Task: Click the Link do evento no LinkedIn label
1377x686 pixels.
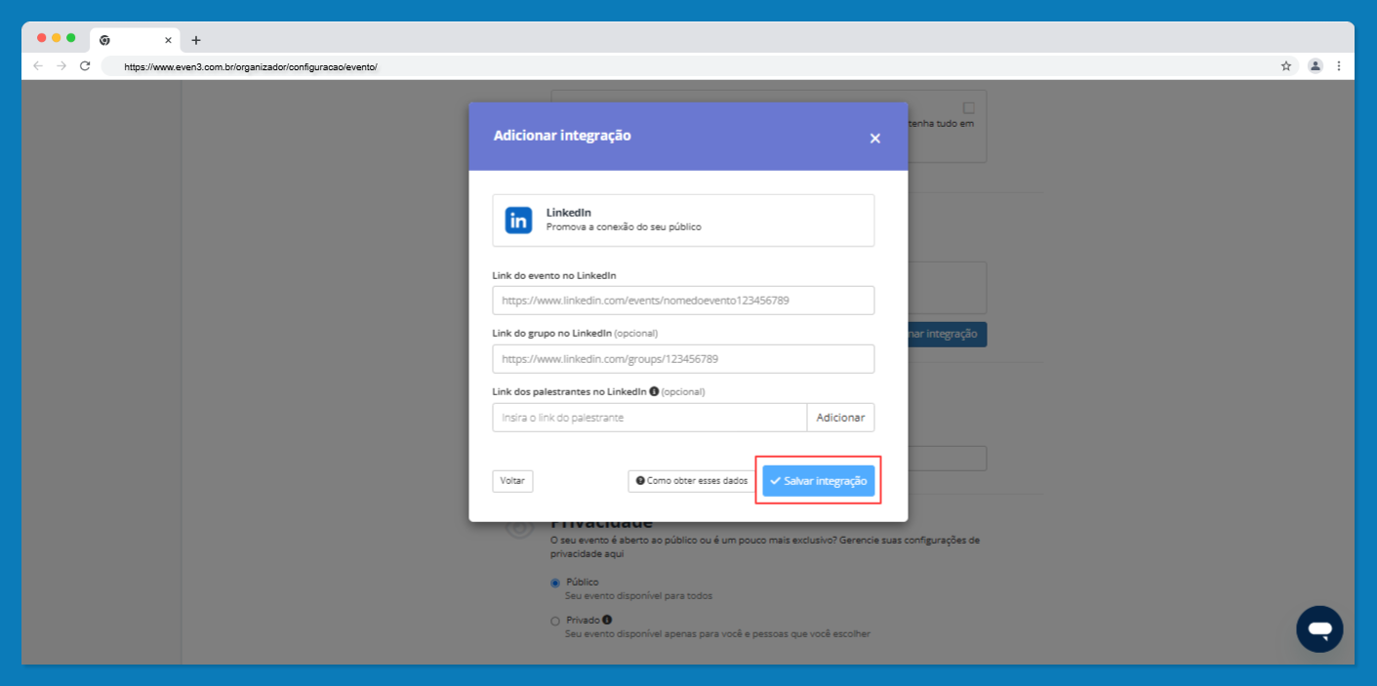Action: 554,275
